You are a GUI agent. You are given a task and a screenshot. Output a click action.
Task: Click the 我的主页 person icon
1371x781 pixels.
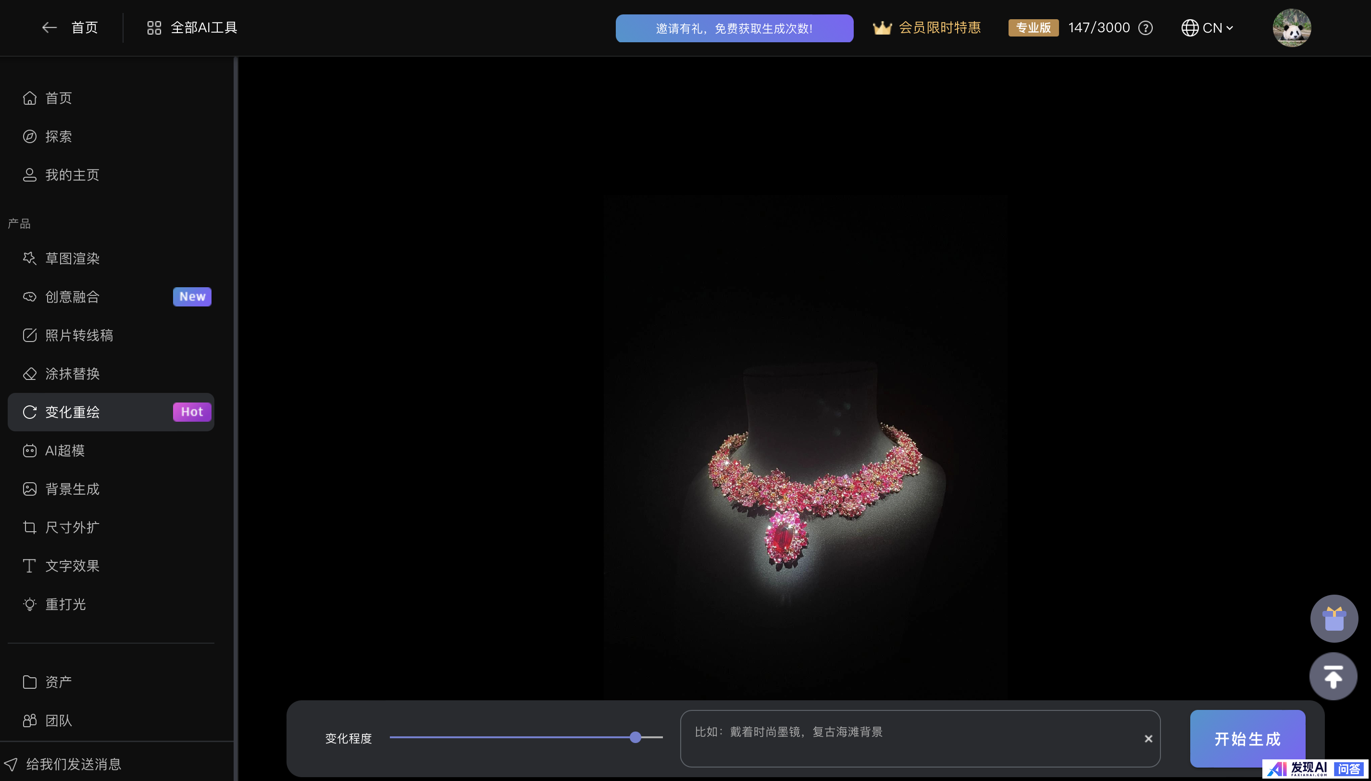point(29,175)
